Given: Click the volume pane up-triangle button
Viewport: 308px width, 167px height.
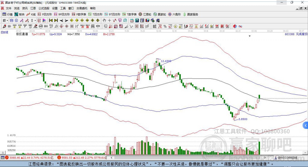Looking at the screenshot, I should pyautogui.click(x=3, y=153).
